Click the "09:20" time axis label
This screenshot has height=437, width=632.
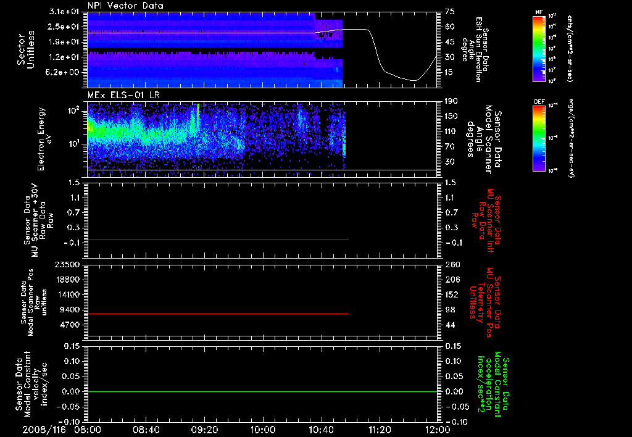204,430
